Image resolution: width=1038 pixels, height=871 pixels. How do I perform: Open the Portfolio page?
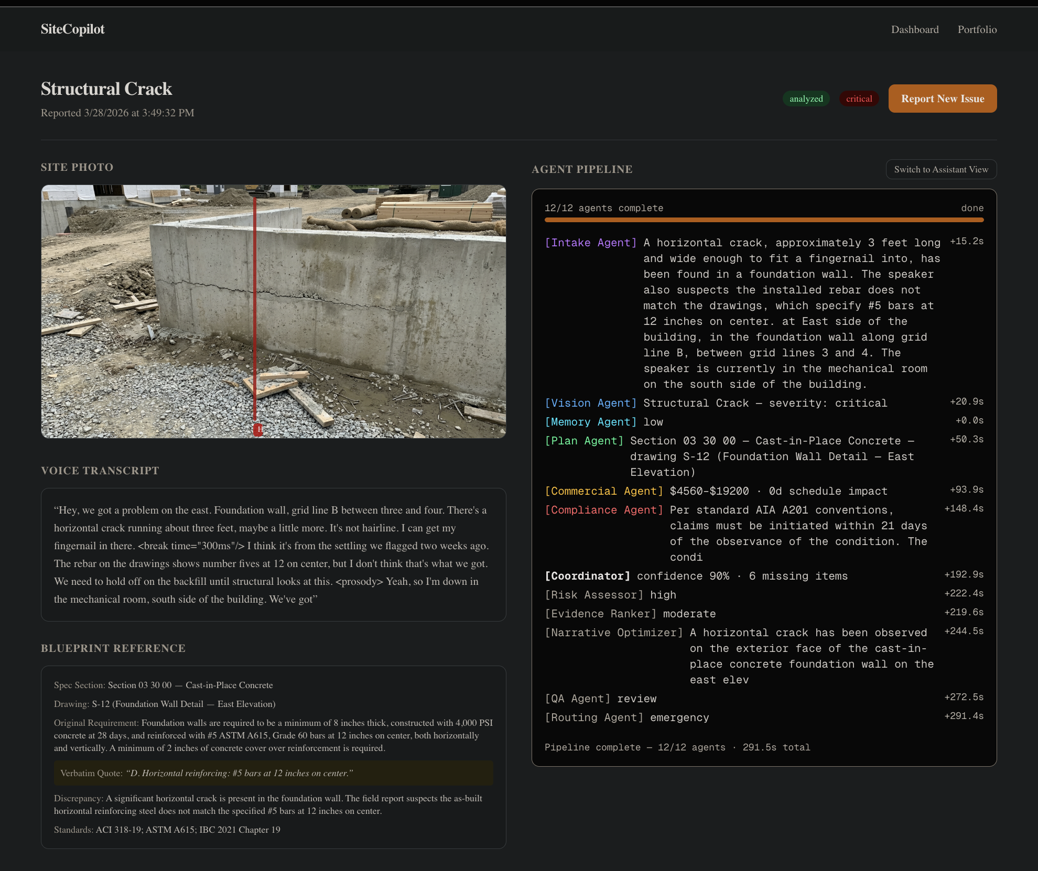coord(977,29)
